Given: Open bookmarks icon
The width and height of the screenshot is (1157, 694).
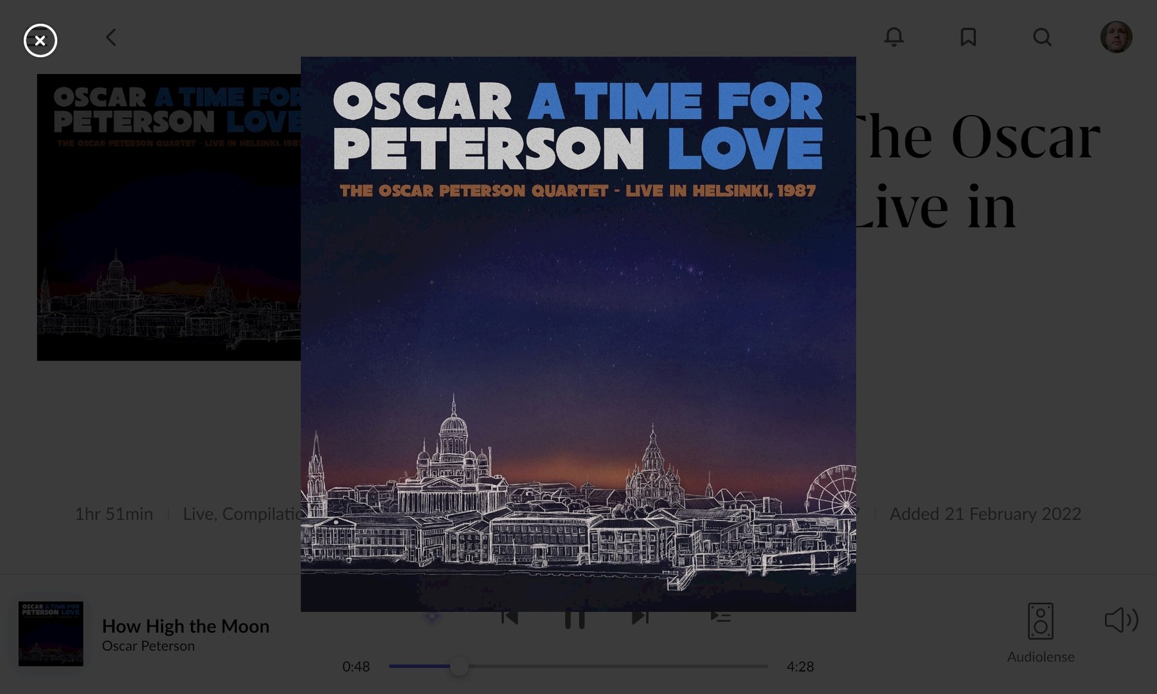Looking at the screenshot, I should click(x=968, y=37).
